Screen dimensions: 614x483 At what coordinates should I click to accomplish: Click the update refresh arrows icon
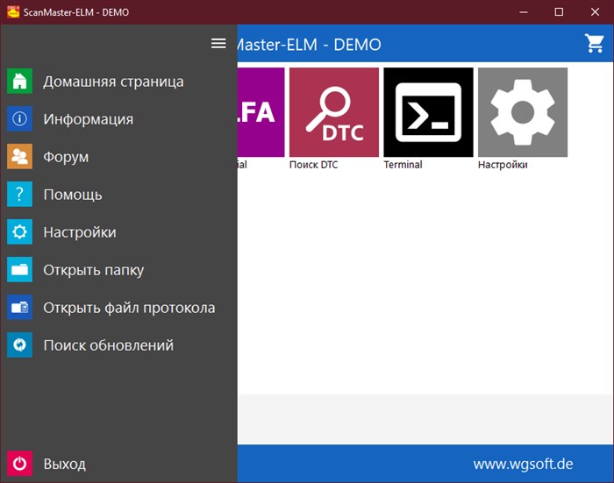(x=19, y=344)
